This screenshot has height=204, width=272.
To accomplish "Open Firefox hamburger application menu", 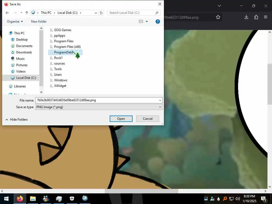I will tap(266, 17).
